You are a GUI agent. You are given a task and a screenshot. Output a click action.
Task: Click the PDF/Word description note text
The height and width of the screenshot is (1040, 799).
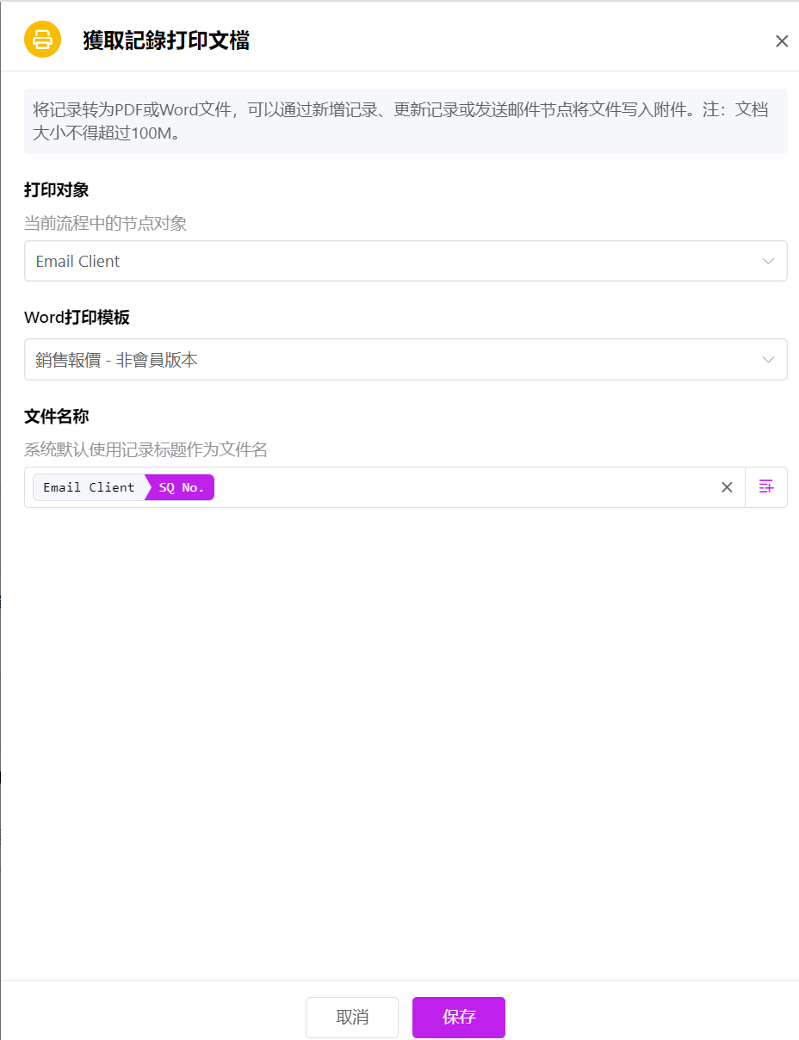tap(401, 121)
